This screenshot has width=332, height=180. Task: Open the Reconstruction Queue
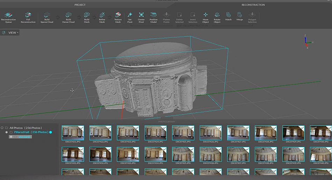(8, 17)
